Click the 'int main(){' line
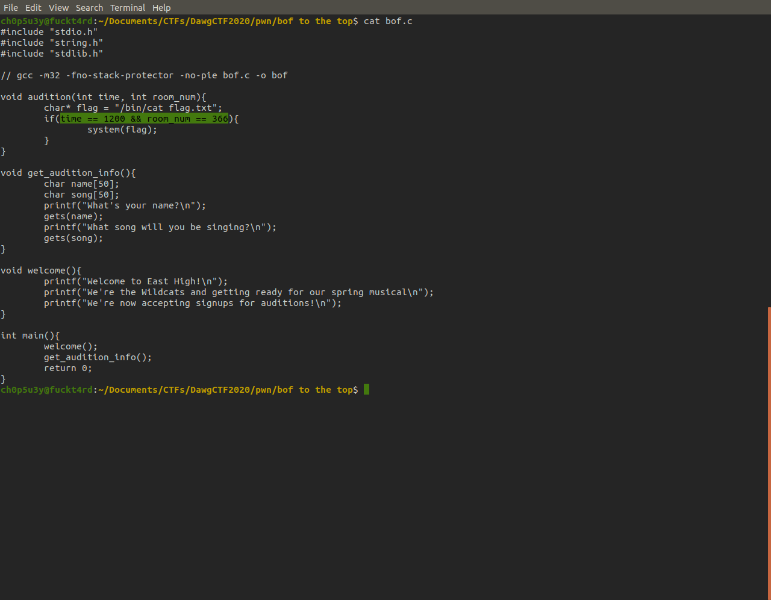The image size is (771, 600). pos(30,336)
